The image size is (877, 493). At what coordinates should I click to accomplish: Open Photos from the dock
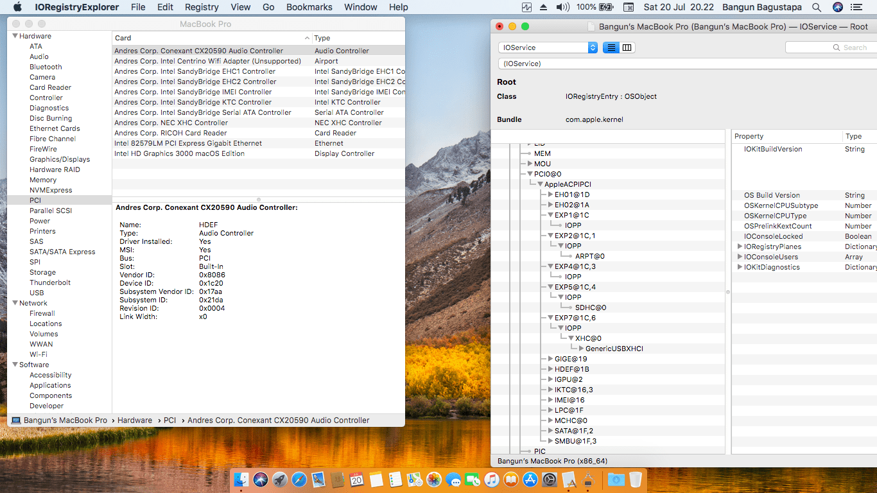(434, 479)
